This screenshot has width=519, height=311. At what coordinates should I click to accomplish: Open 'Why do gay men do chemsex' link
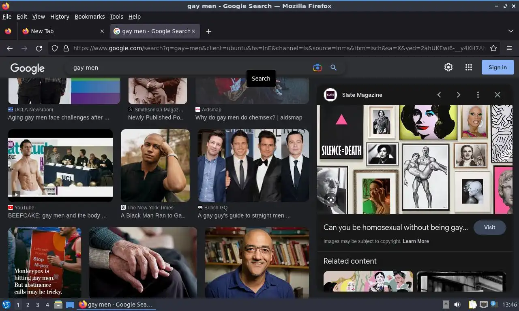[249, 117]
